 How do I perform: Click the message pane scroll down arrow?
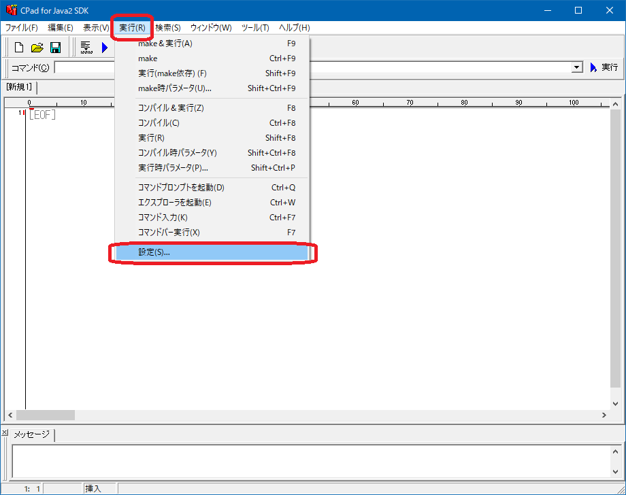(x=615, y=471)
